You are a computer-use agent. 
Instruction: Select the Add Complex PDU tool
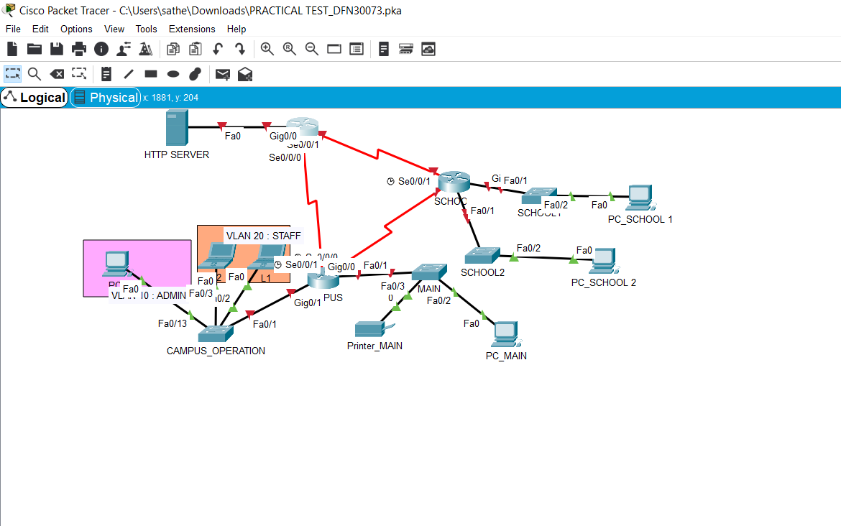tap(244, 73)
